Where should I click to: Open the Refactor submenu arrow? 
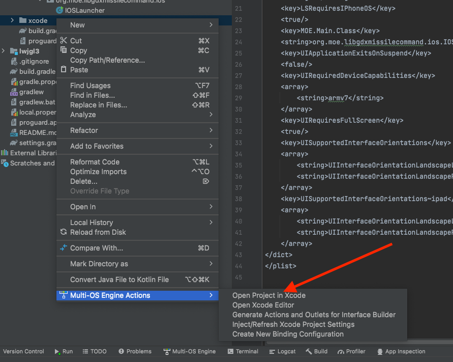(x=211, y=130)
